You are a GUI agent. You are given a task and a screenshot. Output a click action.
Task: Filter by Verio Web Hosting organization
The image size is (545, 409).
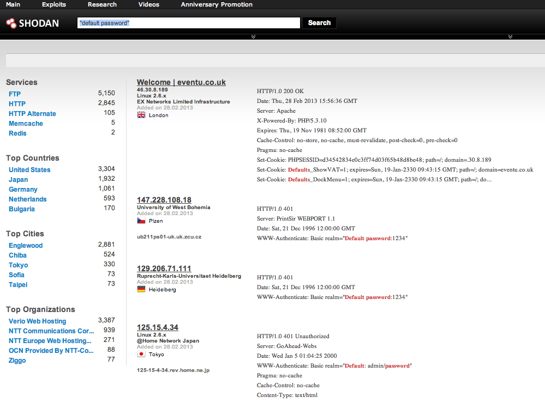38,321
